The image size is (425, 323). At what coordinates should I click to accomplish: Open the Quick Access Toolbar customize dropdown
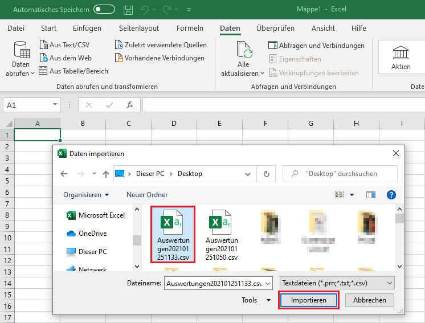pyautogui.click(x=189, y=10)
